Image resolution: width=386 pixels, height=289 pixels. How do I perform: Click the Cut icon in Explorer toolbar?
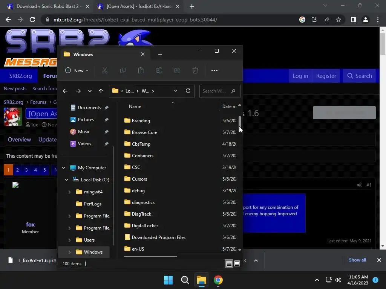(105, 70)
